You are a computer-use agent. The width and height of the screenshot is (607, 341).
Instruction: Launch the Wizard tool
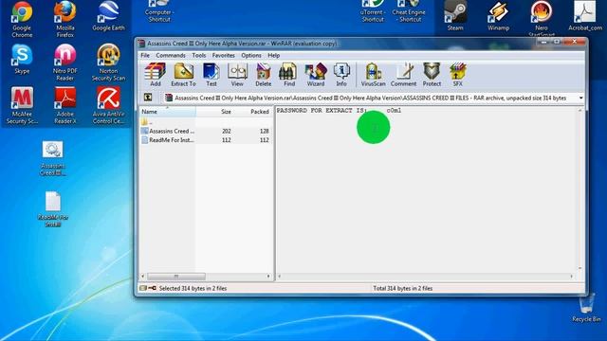click(x=316, y=75)
